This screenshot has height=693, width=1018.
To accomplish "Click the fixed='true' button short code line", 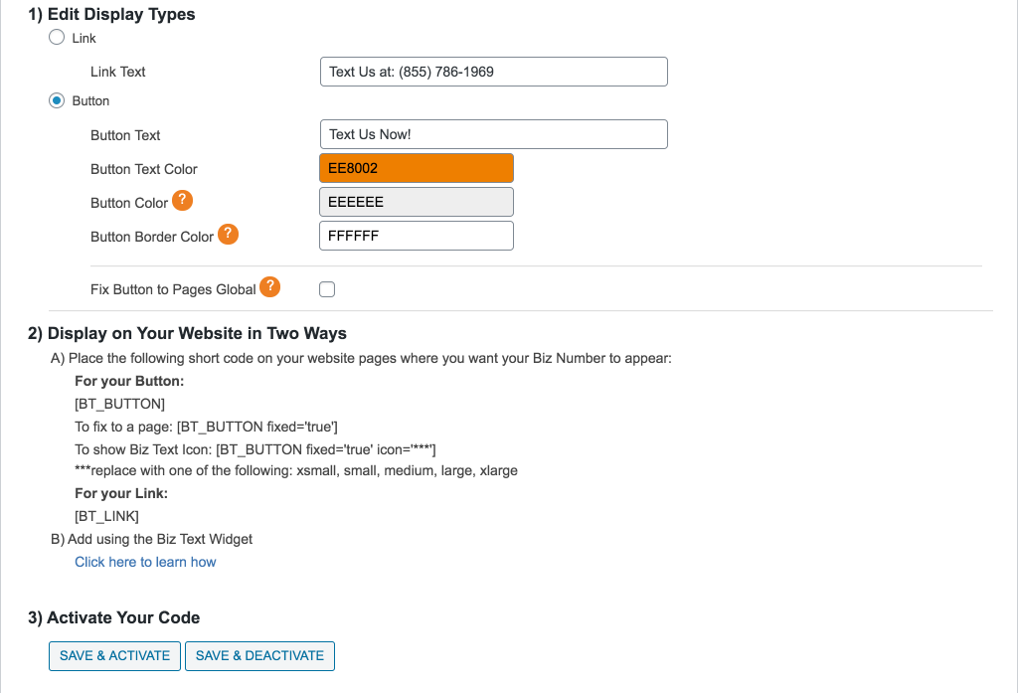I will pyautogui.click(x=207, y=427).
